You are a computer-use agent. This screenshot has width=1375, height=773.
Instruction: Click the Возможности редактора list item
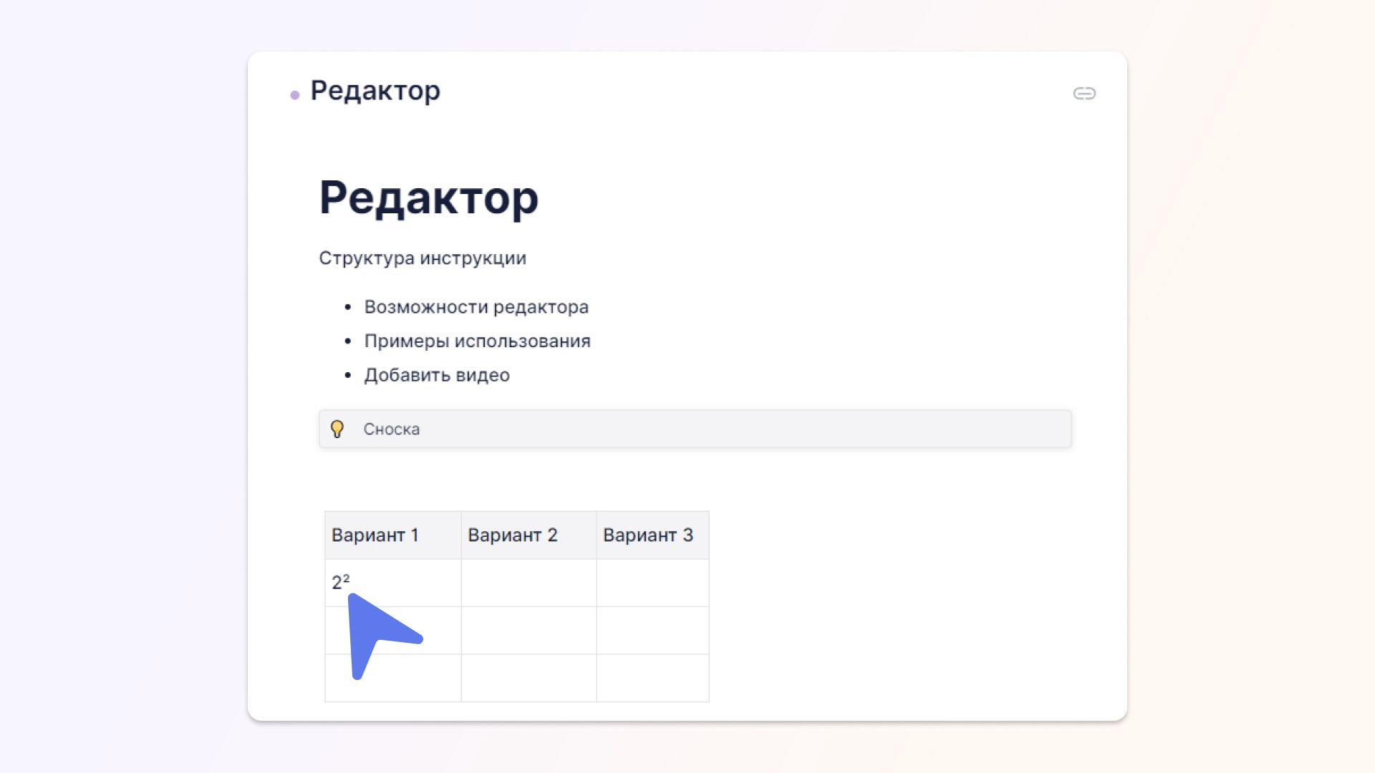[x=476, y=307]
